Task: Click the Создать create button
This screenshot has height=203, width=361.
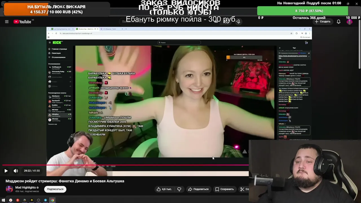Action: [323, 22]
